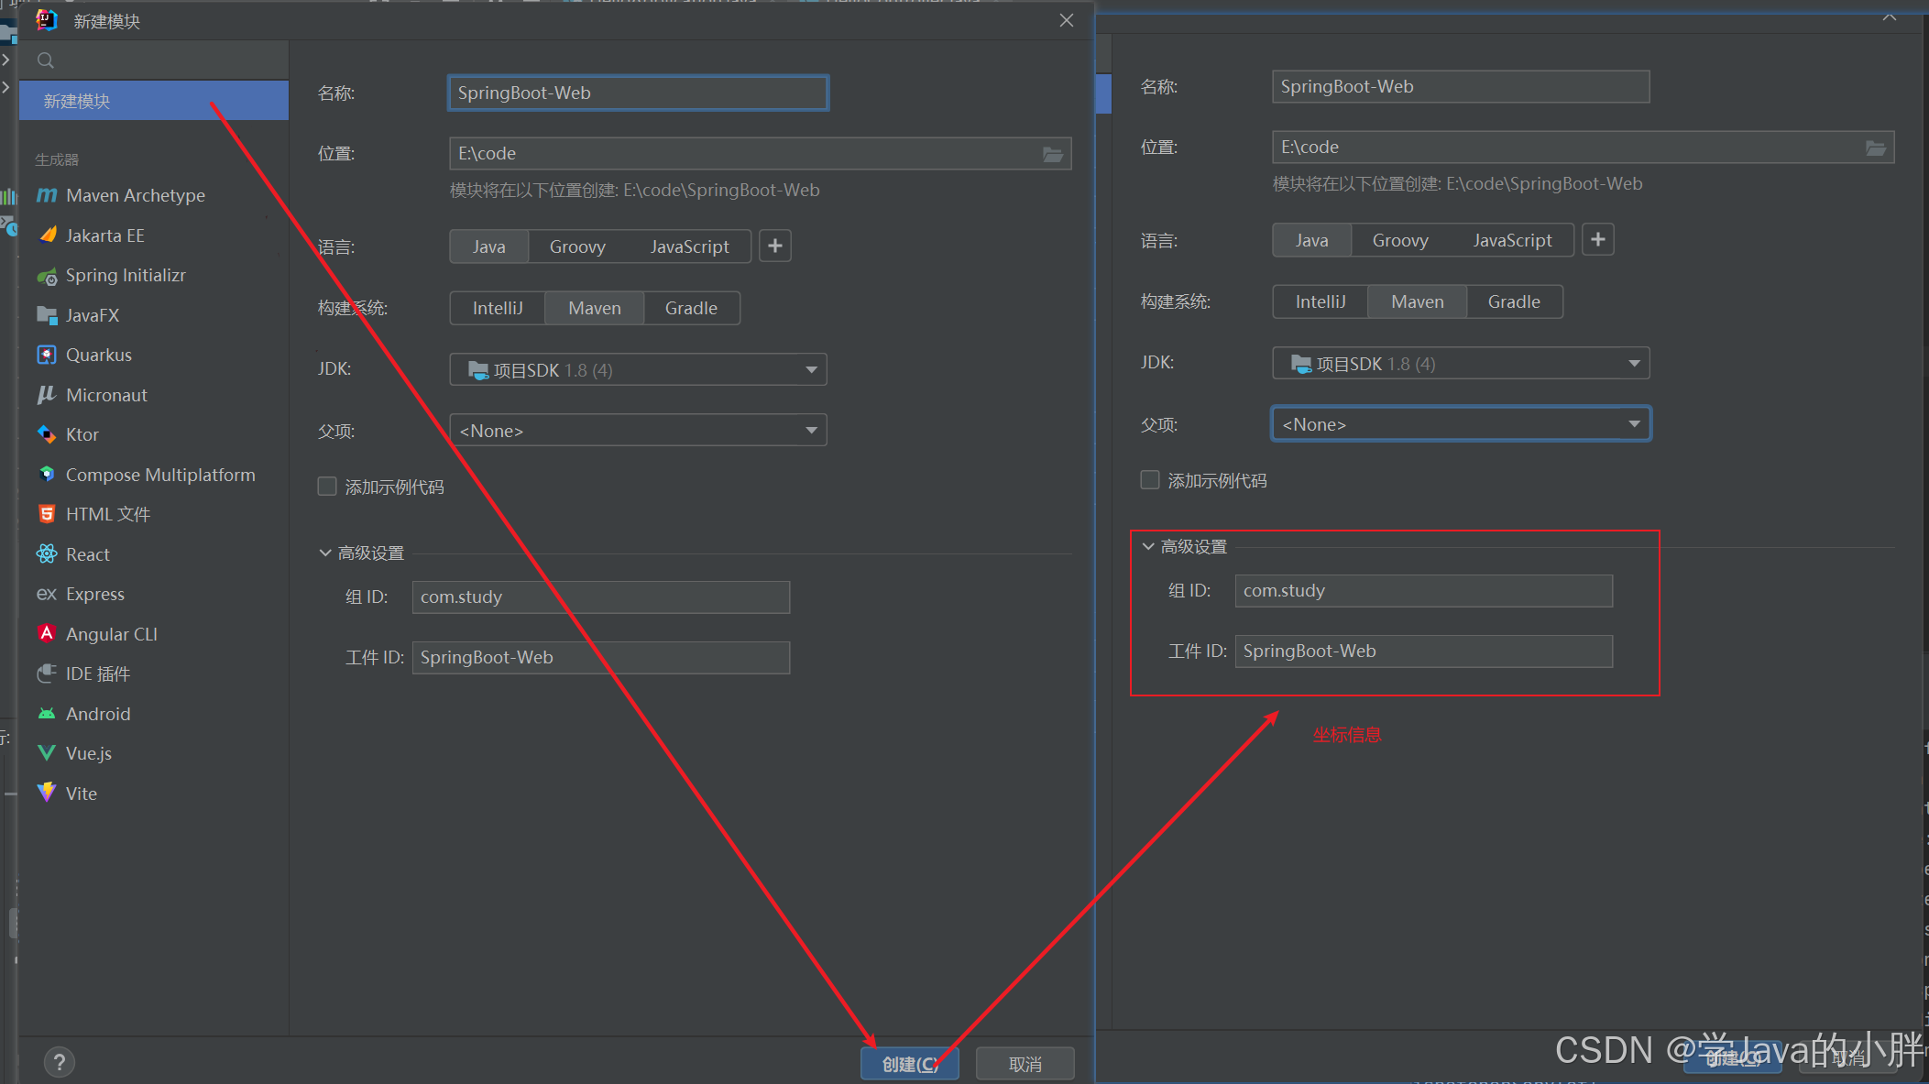Screen dimensions: 1929x1084
Task: Click the help question mark icon
Action: tap(60, 1062)
